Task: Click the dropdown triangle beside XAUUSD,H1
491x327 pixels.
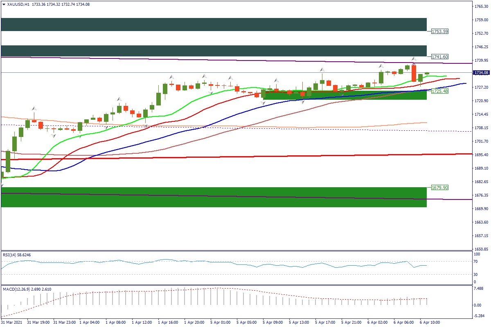Action: click(4, 4)
